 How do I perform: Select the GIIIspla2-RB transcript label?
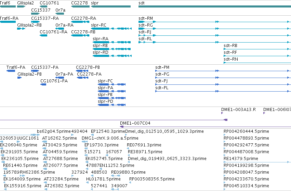29,25
